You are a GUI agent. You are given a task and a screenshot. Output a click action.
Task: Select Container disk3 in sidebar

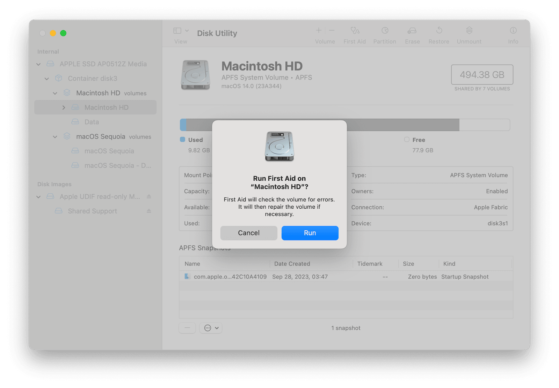tap(93, 79)
